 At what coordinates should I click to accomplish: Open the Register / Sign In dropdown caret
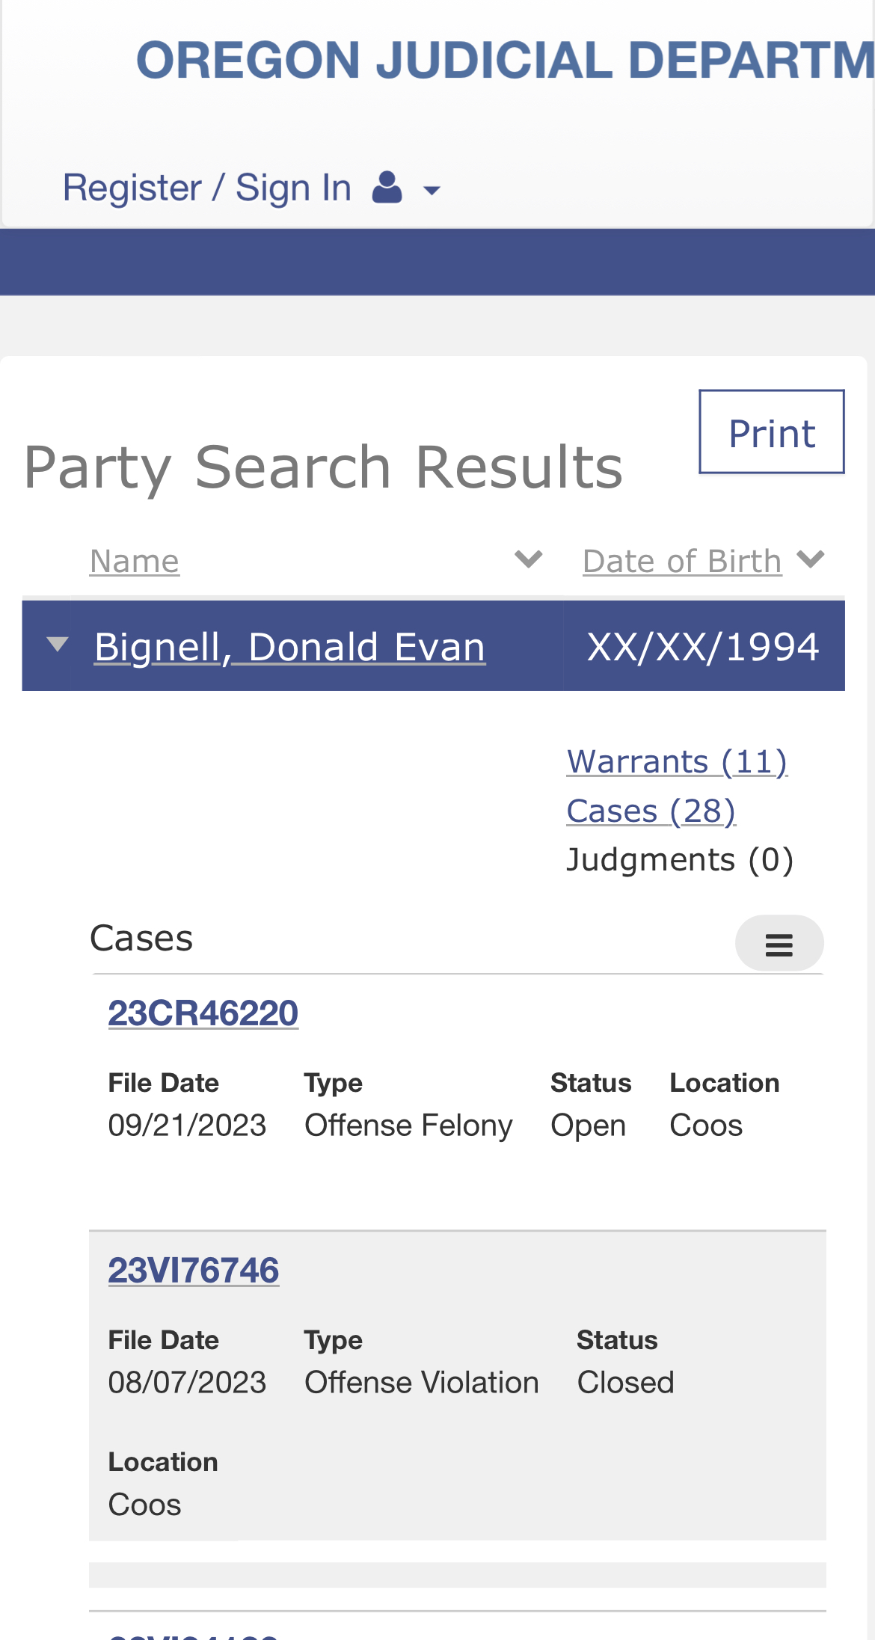[432, 191]
